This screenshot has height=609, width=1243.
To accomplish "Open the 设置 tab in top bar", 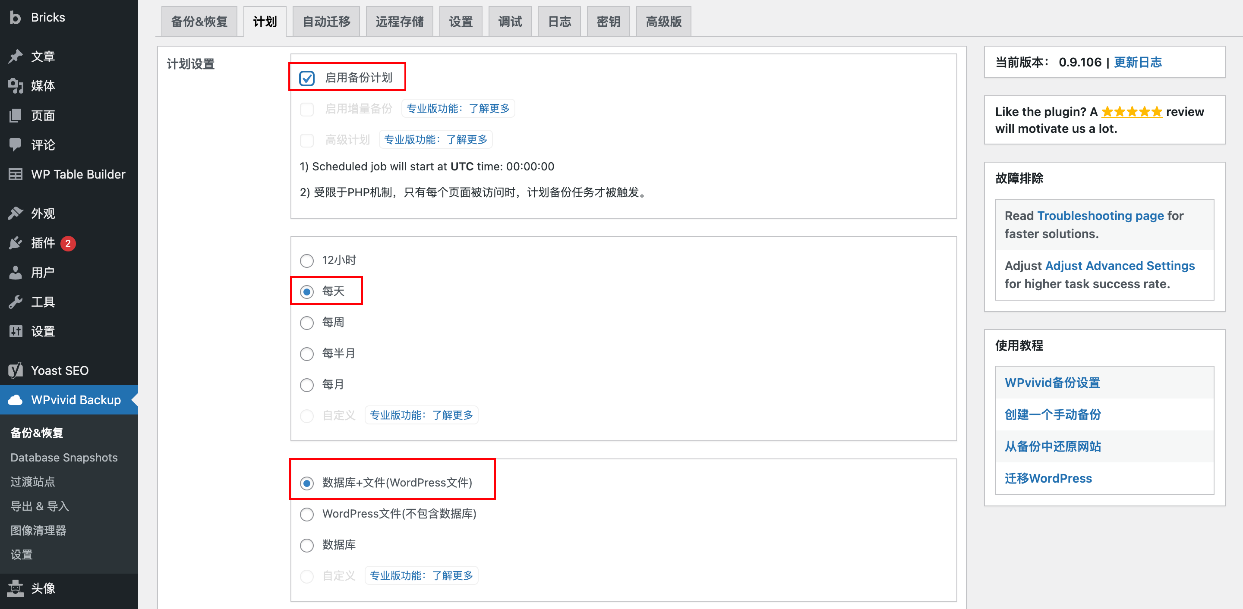I will [461, 22].
